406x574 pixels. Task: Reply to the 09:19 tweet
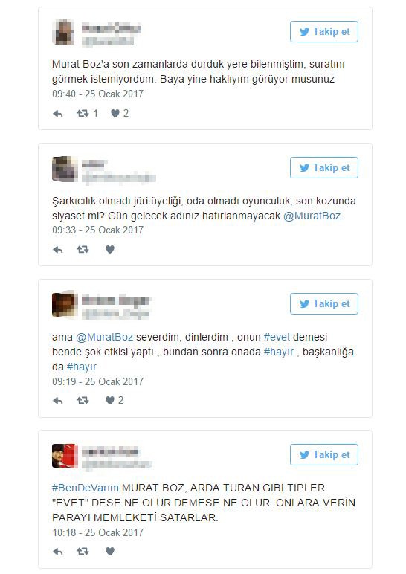[x=58, y=401]
